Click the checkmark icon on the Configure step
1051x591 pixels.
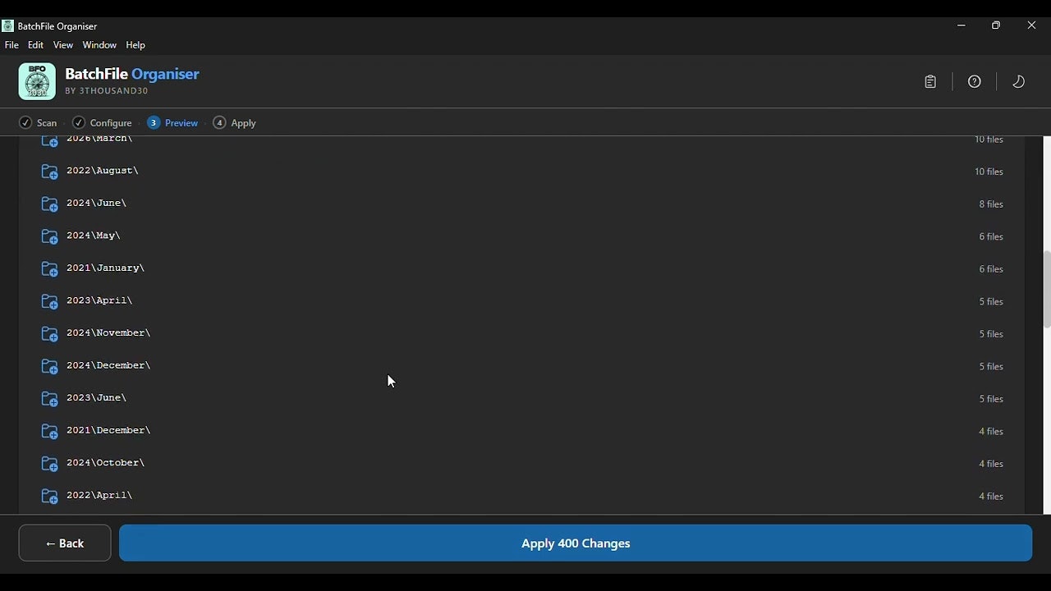78,122
